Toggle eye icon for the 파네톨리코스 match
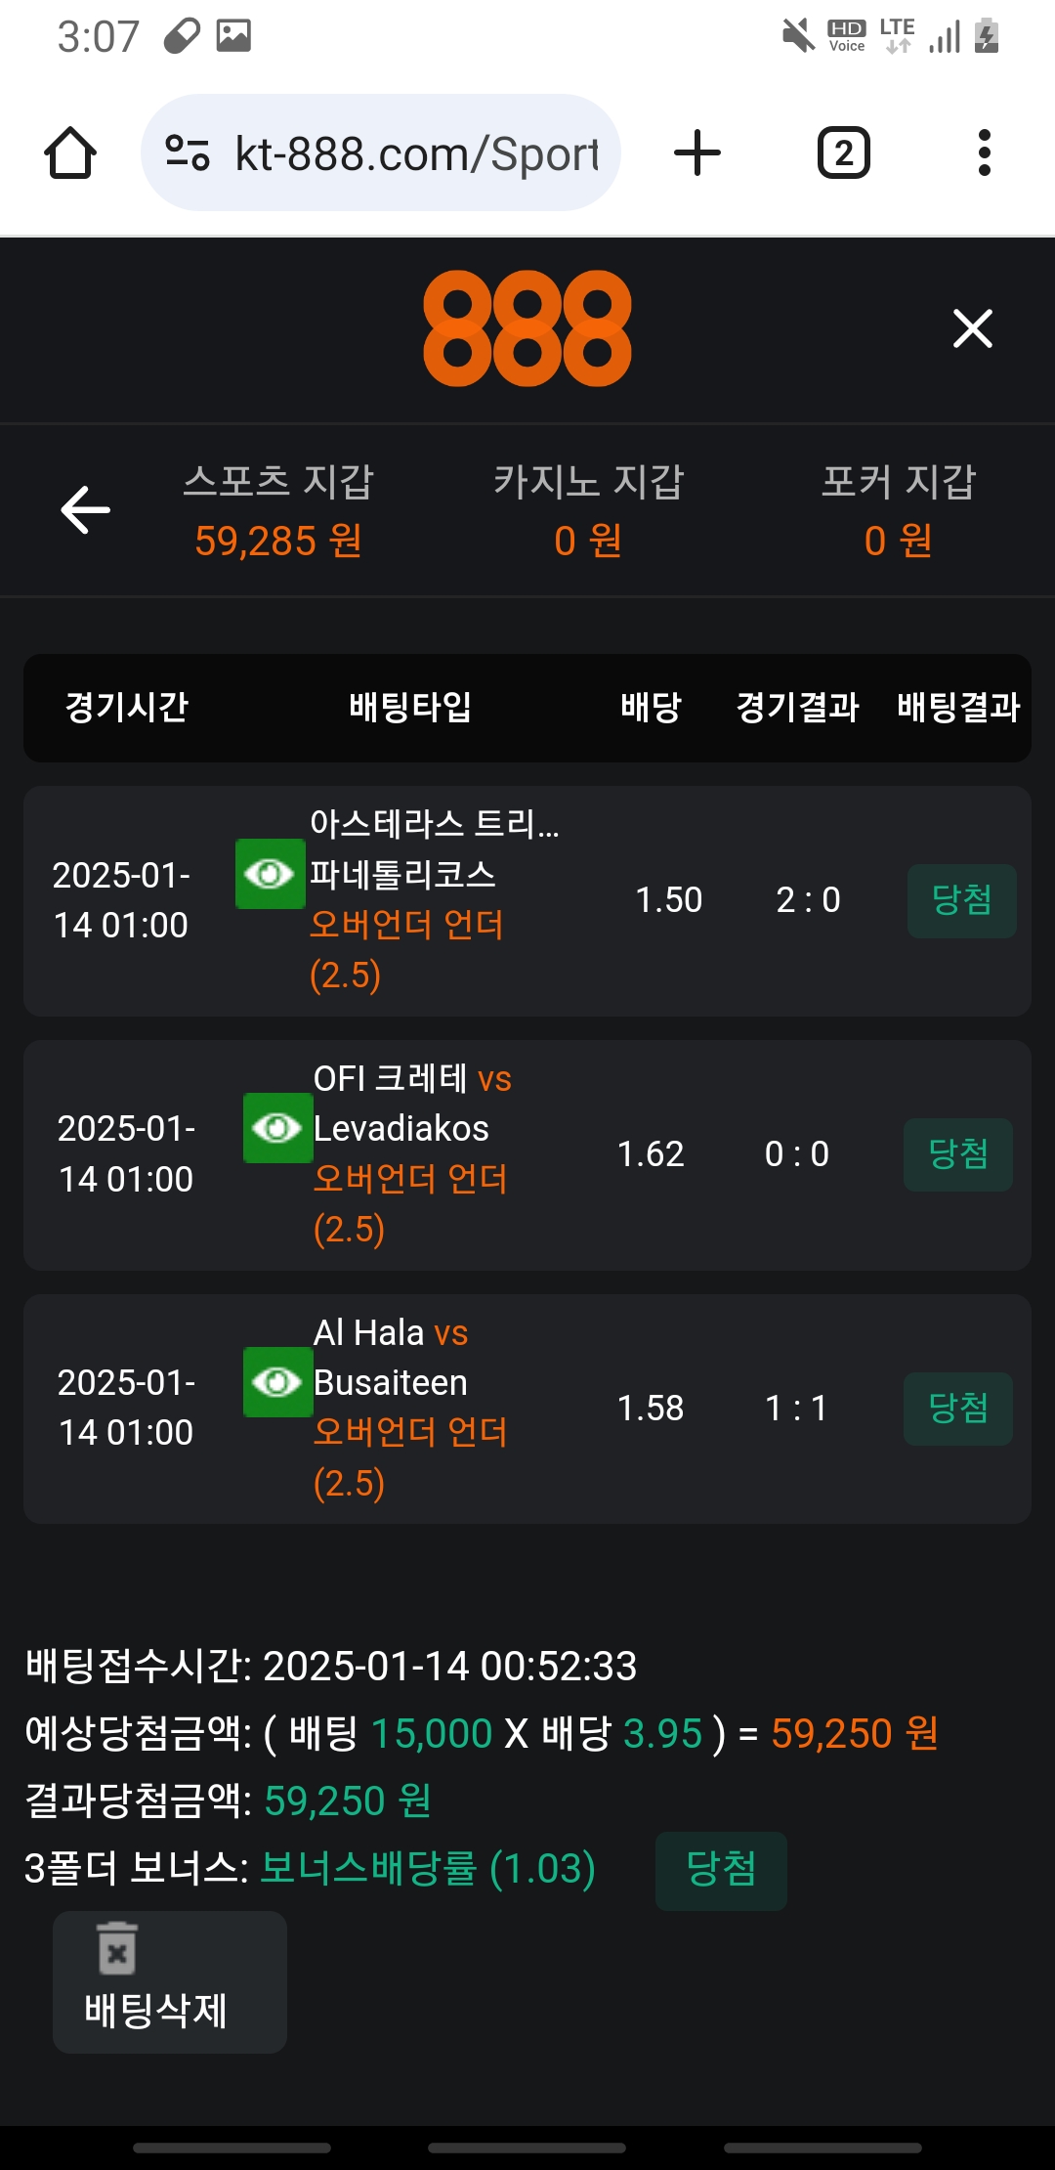1055x2170 pixels. [x=270, y=874]
